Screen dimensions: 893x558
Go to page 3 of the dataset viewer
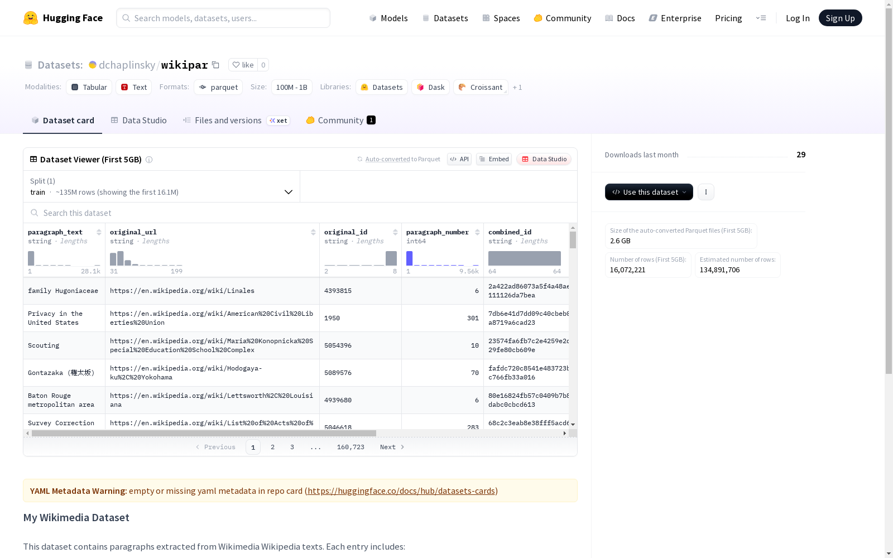292,447
